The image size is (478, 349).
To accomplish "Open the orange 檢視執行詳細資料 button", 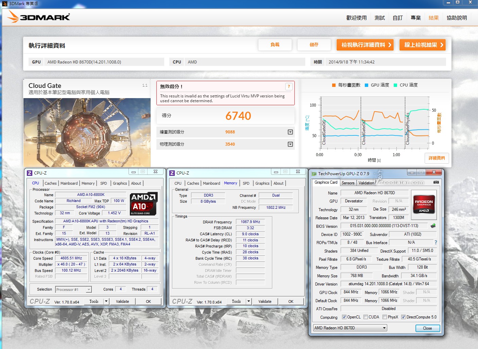I will click(365, 45).
